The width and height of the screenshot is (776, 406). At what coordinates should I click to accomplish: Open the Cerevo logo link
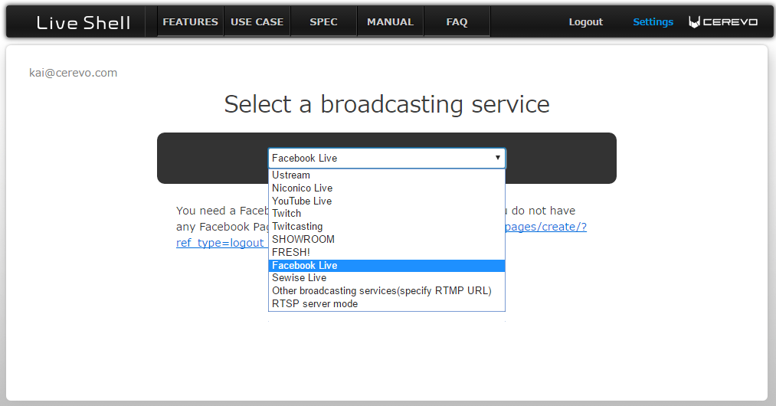(723, 21)
